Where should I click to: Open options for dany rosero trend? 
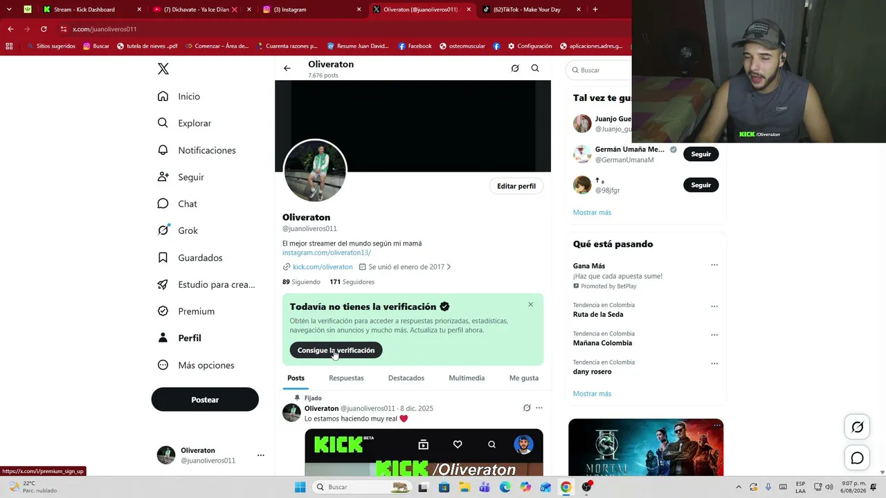(x=714, y=364)
